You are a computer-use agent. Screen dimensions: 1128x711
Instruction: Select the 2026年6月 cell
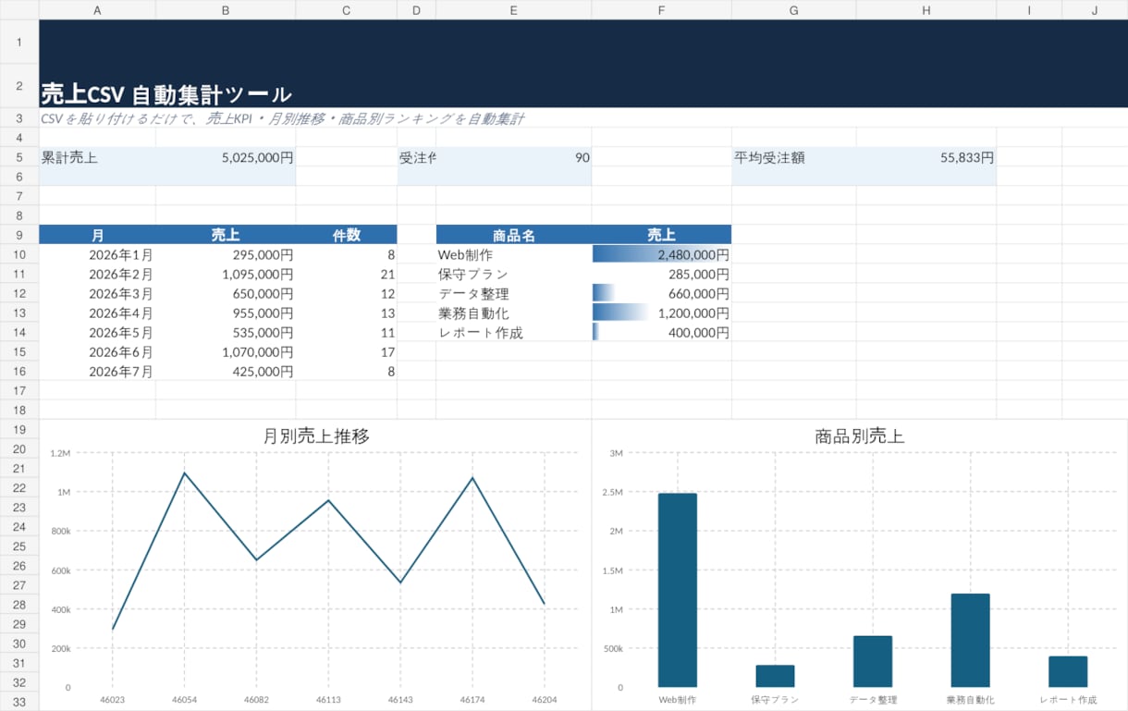[x=97, y=351]
